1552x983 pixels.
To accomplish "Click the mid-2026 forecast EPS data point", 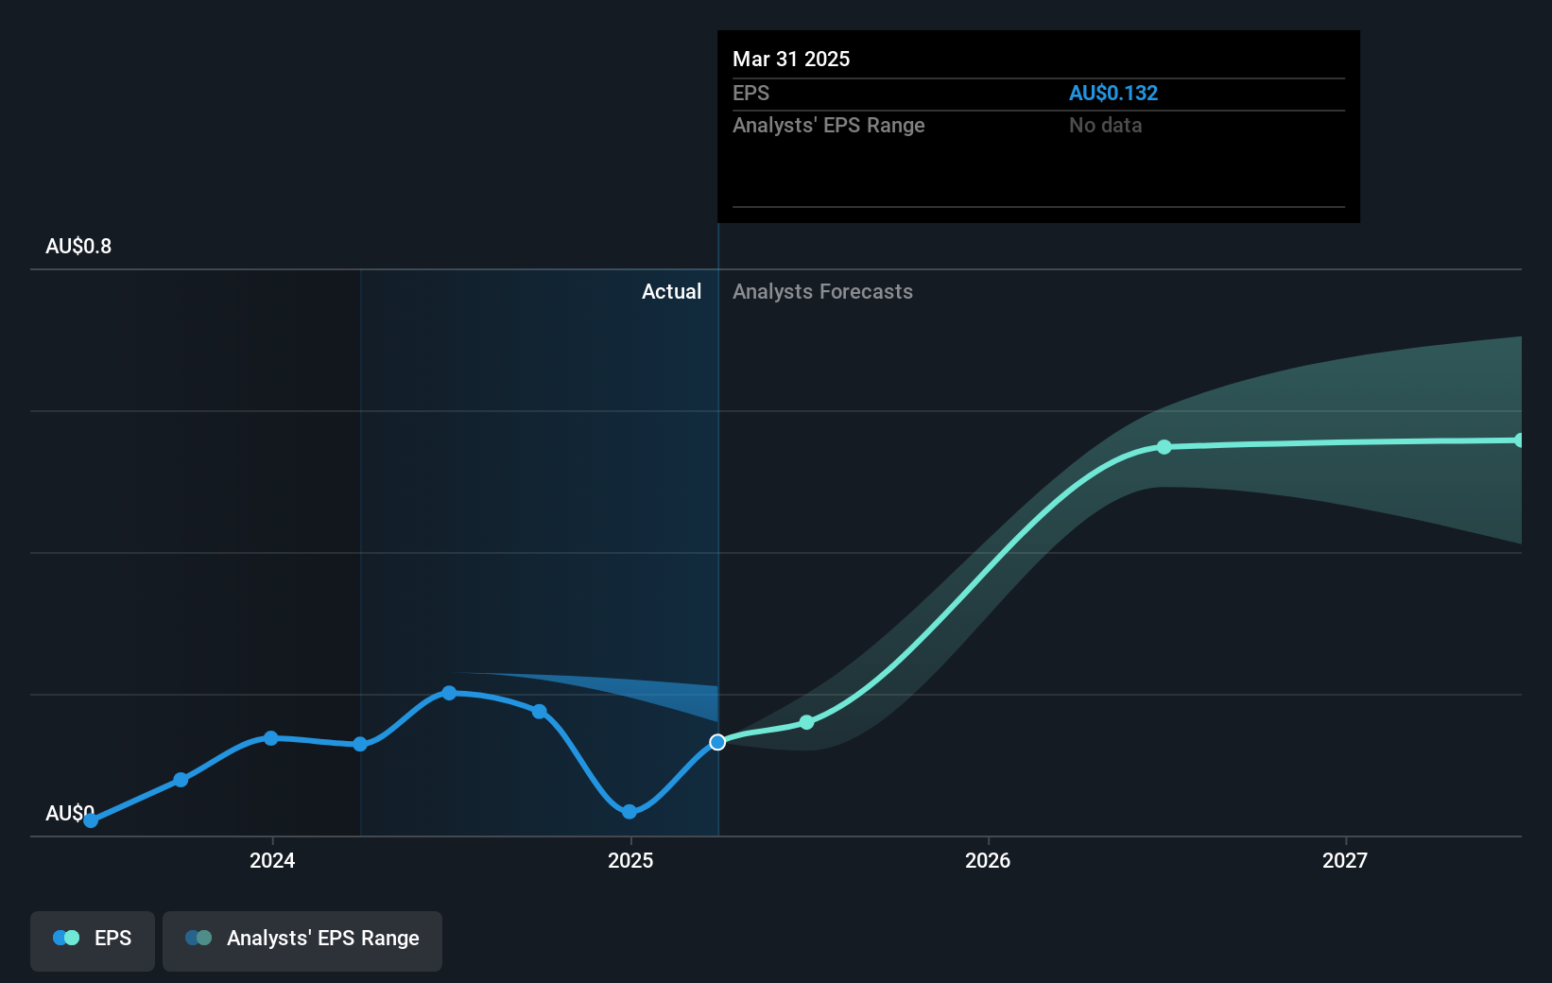I will pos(1164,447).
